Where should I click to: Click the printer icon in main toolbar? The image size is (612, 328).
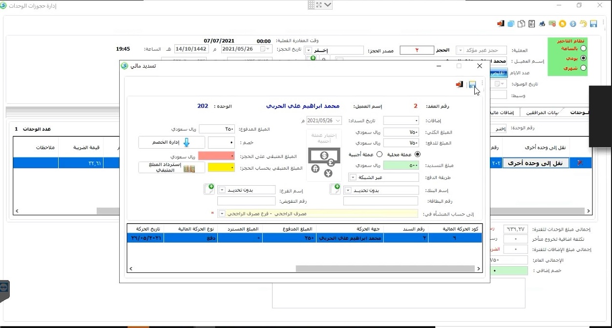click(542, 23)
